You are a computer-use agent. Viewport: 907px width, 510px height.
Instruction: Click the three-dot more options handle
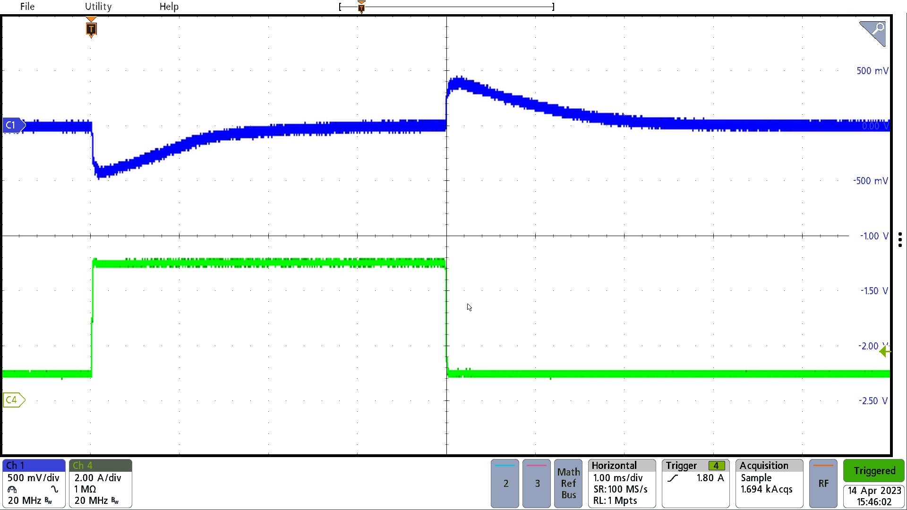pos(900,239)
